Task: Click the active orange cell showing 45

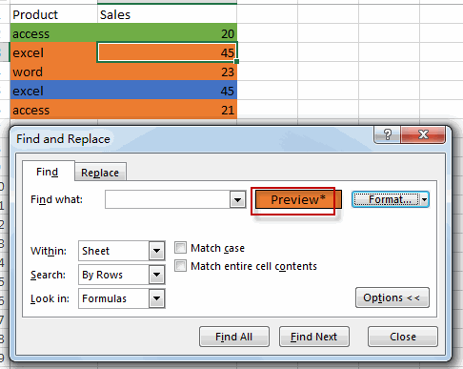Action: [167, 52]
